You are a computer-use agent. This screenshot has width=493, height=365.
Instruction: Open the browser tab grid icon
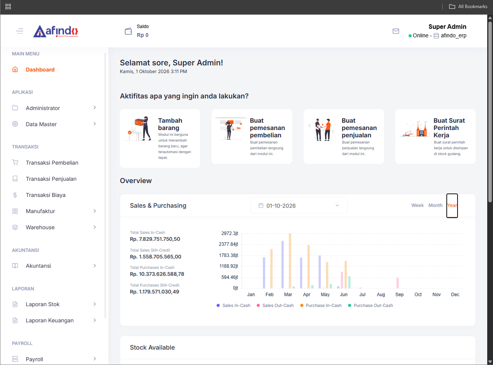(x=8, y=7)
